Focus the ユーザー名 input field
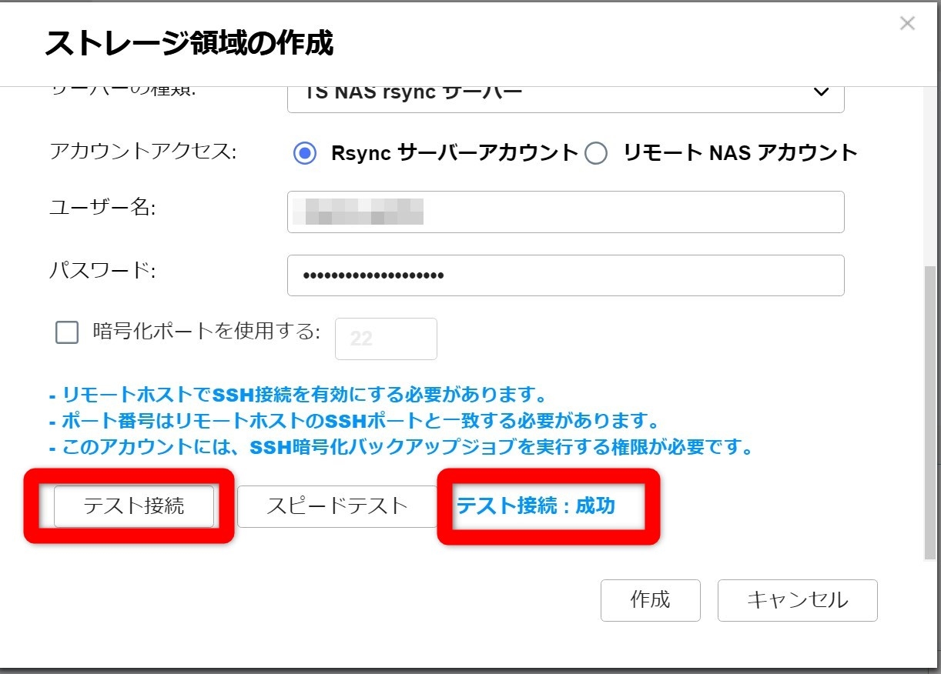 565,212
